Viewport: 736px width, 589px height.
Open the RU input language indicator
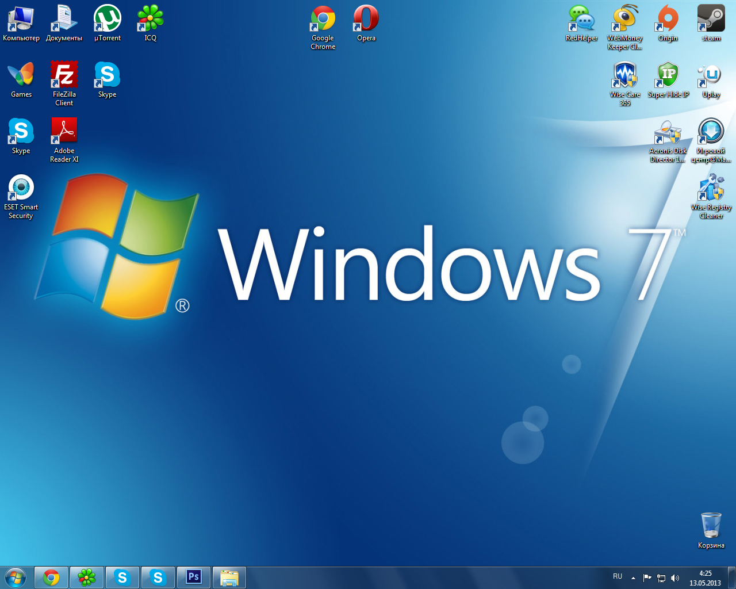coord(618,576)
